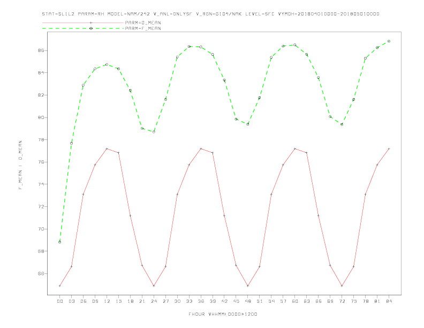Click y-axis tick label 72
The image size is (424, 328).
pos(41,206)
